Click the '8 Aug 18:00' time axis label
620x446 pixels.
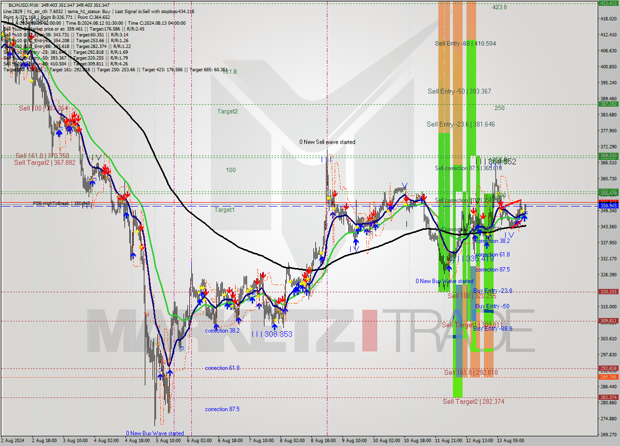[324, 441]
